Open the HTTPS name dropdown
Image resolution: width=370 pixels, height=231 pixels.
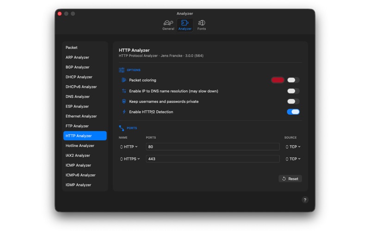click(x=130, y=159)
